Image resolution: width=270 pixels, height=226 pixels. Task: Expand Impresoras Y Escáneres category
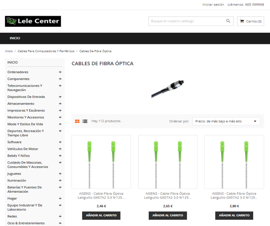coord(60,110)
